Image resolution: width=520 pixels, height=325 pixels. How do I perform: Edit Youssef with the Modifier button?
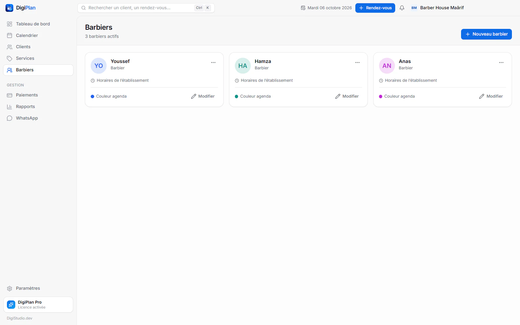(203, 96)
